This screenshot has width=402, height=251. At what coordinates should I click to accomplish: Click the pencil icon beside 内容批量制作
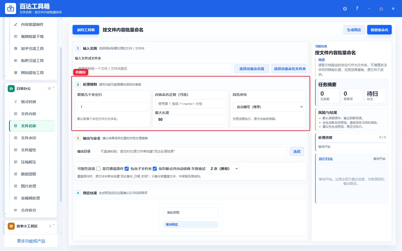point(16,24)
